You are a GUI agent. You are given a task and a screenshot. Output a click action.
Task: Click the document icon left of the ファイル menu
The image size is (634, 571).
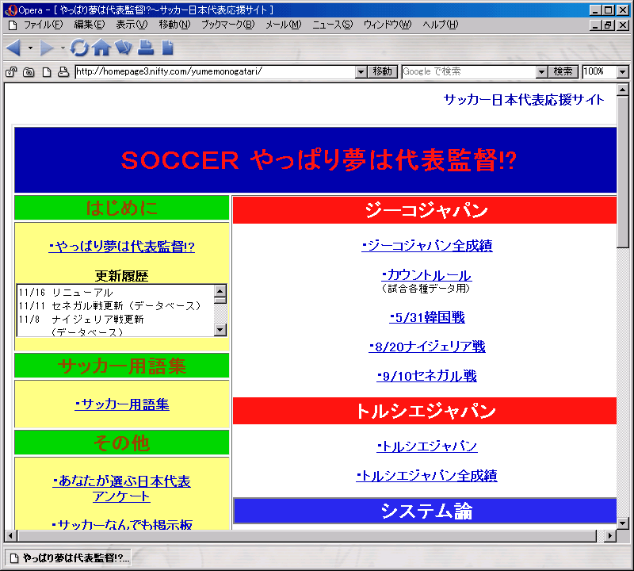tap(13, 25)
